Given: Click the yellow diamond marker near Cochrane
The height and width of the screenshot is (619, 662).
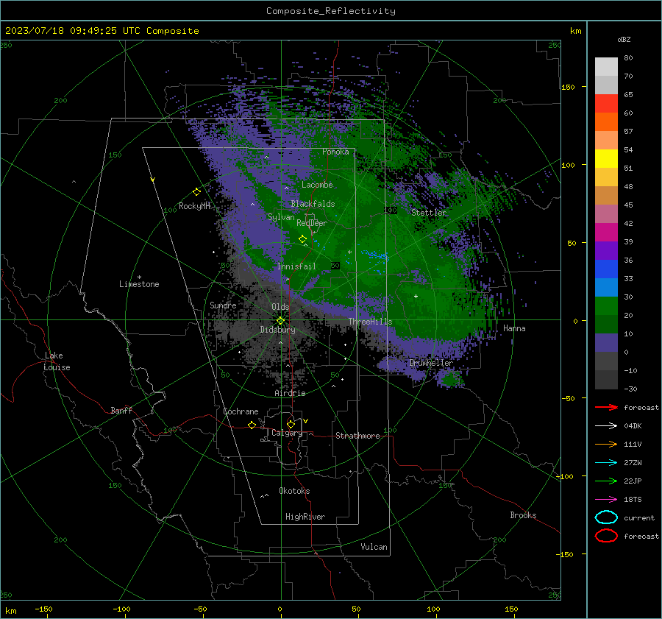Looking at the screenshot, I should coord(252,425).
